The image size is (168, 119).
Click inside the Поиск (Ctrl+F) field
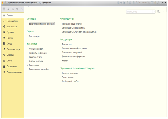pos(139,12)
